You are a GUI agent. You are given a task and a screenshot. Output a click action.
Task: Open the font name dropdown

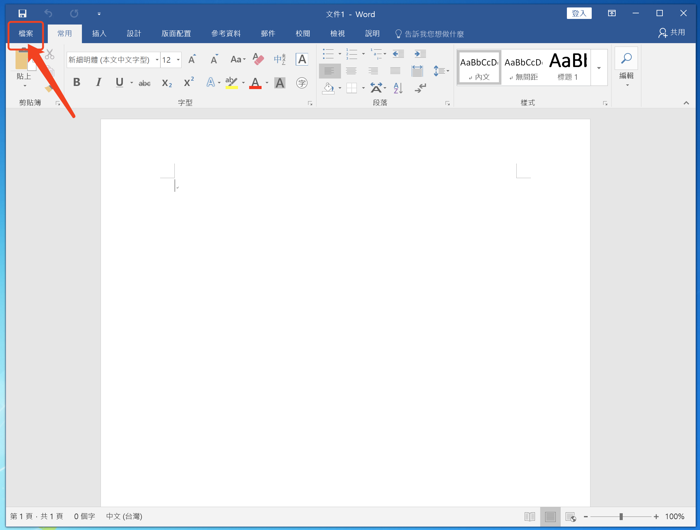pos(157,60)
